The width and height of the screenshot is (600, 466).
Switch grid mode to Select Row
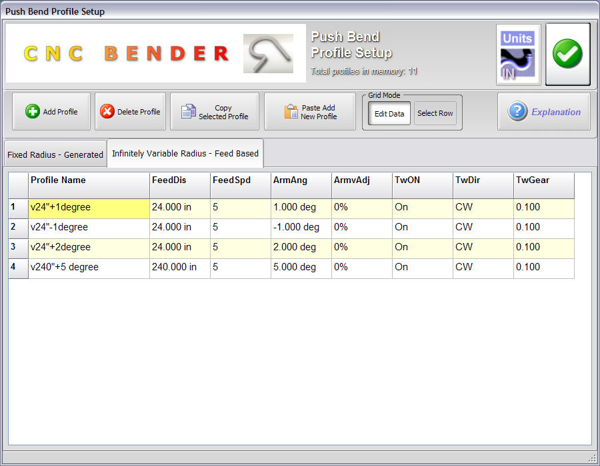435,114
